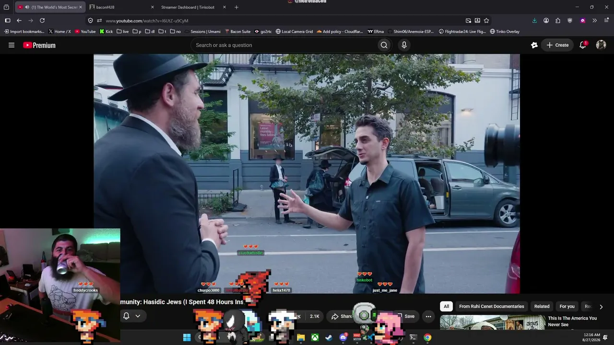Click the YouTube search magnifier button
This screenshot has height=345, width=614.
(x=384, y=45)
